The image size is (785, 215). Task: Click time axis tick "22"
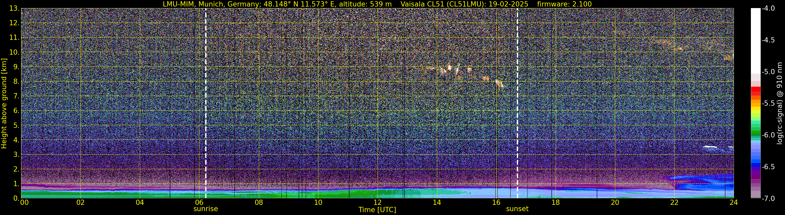coord(674,203)
